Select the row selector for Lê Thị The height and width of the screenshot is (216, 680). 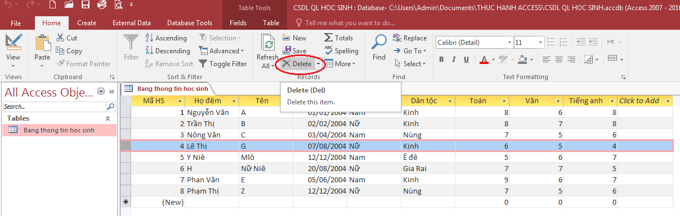pos(126,146)
